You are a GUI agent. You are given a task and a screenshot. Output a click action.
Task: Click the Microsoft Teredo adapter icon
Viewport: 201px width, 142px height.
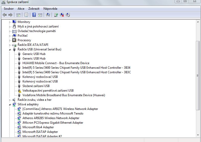pyautogui.click(x=19, y=113)
